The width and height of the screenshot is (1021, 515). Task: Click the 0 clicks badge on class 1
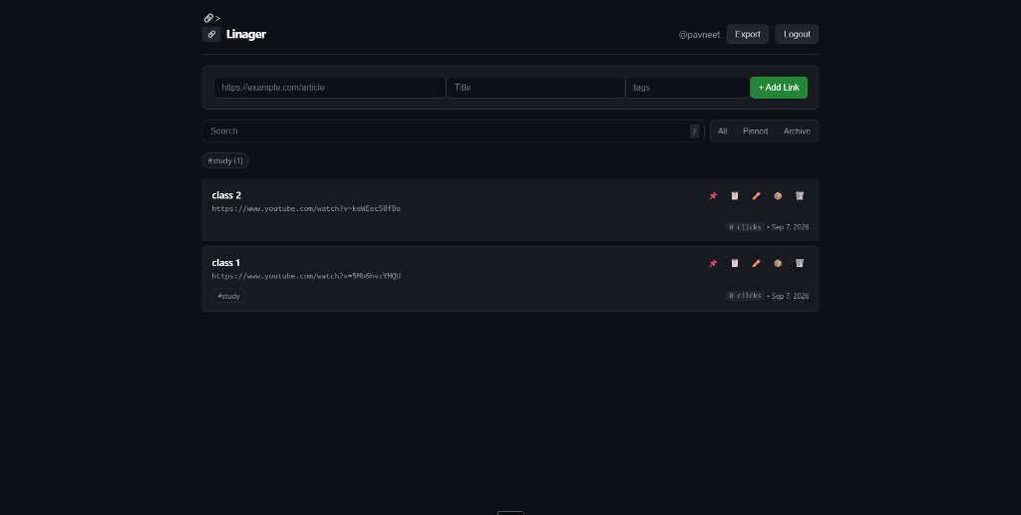point(745,296)
